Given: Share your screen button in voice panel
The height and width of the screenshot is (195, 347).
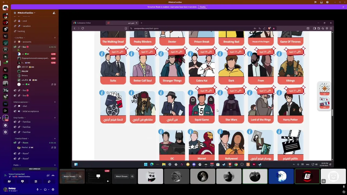Looking at the screenshot, I should point(23,181).
